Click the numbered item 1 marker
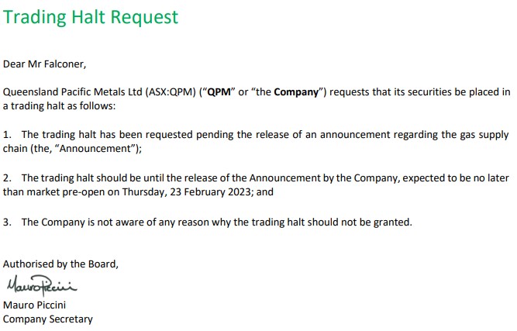517x331 pixels. click(7, 135)
